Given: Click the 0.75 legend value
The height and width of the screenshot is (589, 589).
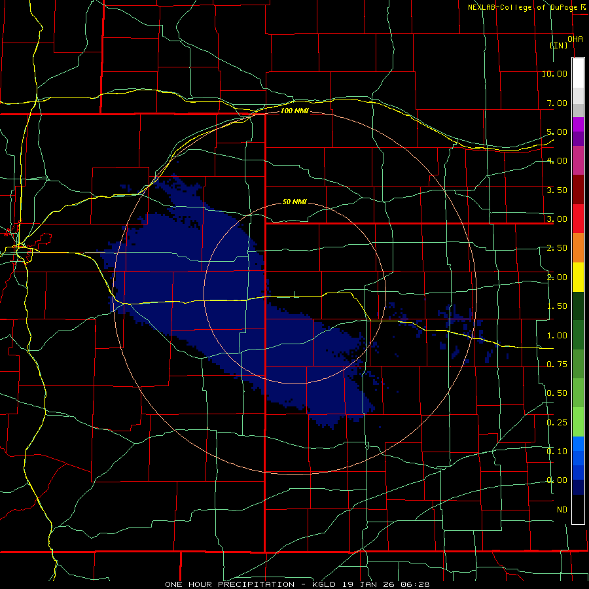Looking at the screenshot, I should [x=557, y=365].
